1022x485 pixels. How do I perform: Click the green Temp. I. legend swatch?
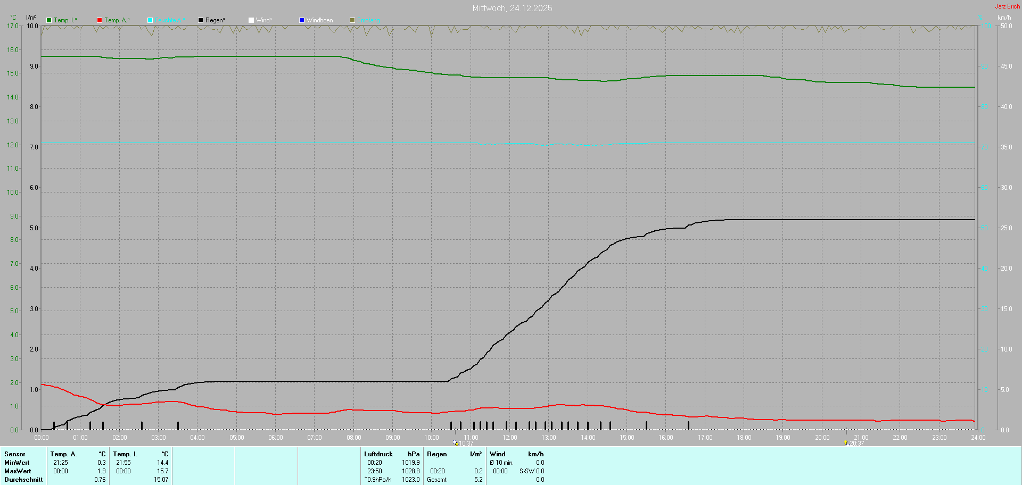(x=49, y=20)
